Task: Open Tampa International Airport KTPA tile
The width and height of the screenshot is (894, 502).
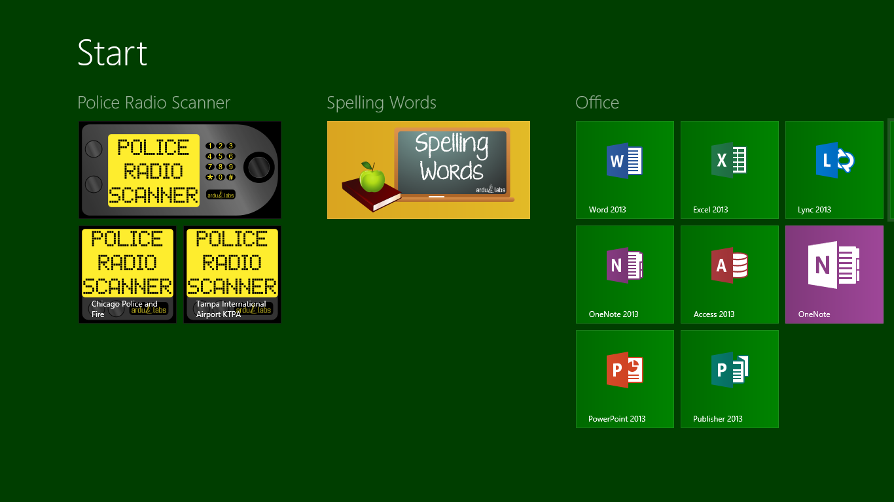Action: click(232, 274)
